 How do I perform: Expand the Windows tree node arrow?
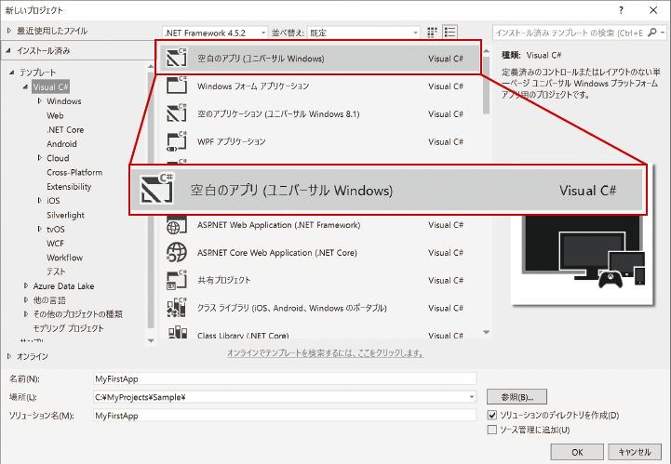pos(39,101)
